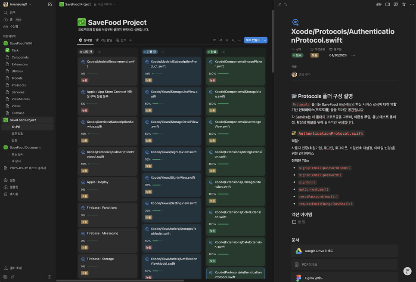
Task: Open the inbox (수신함) item
Action: 11,27
